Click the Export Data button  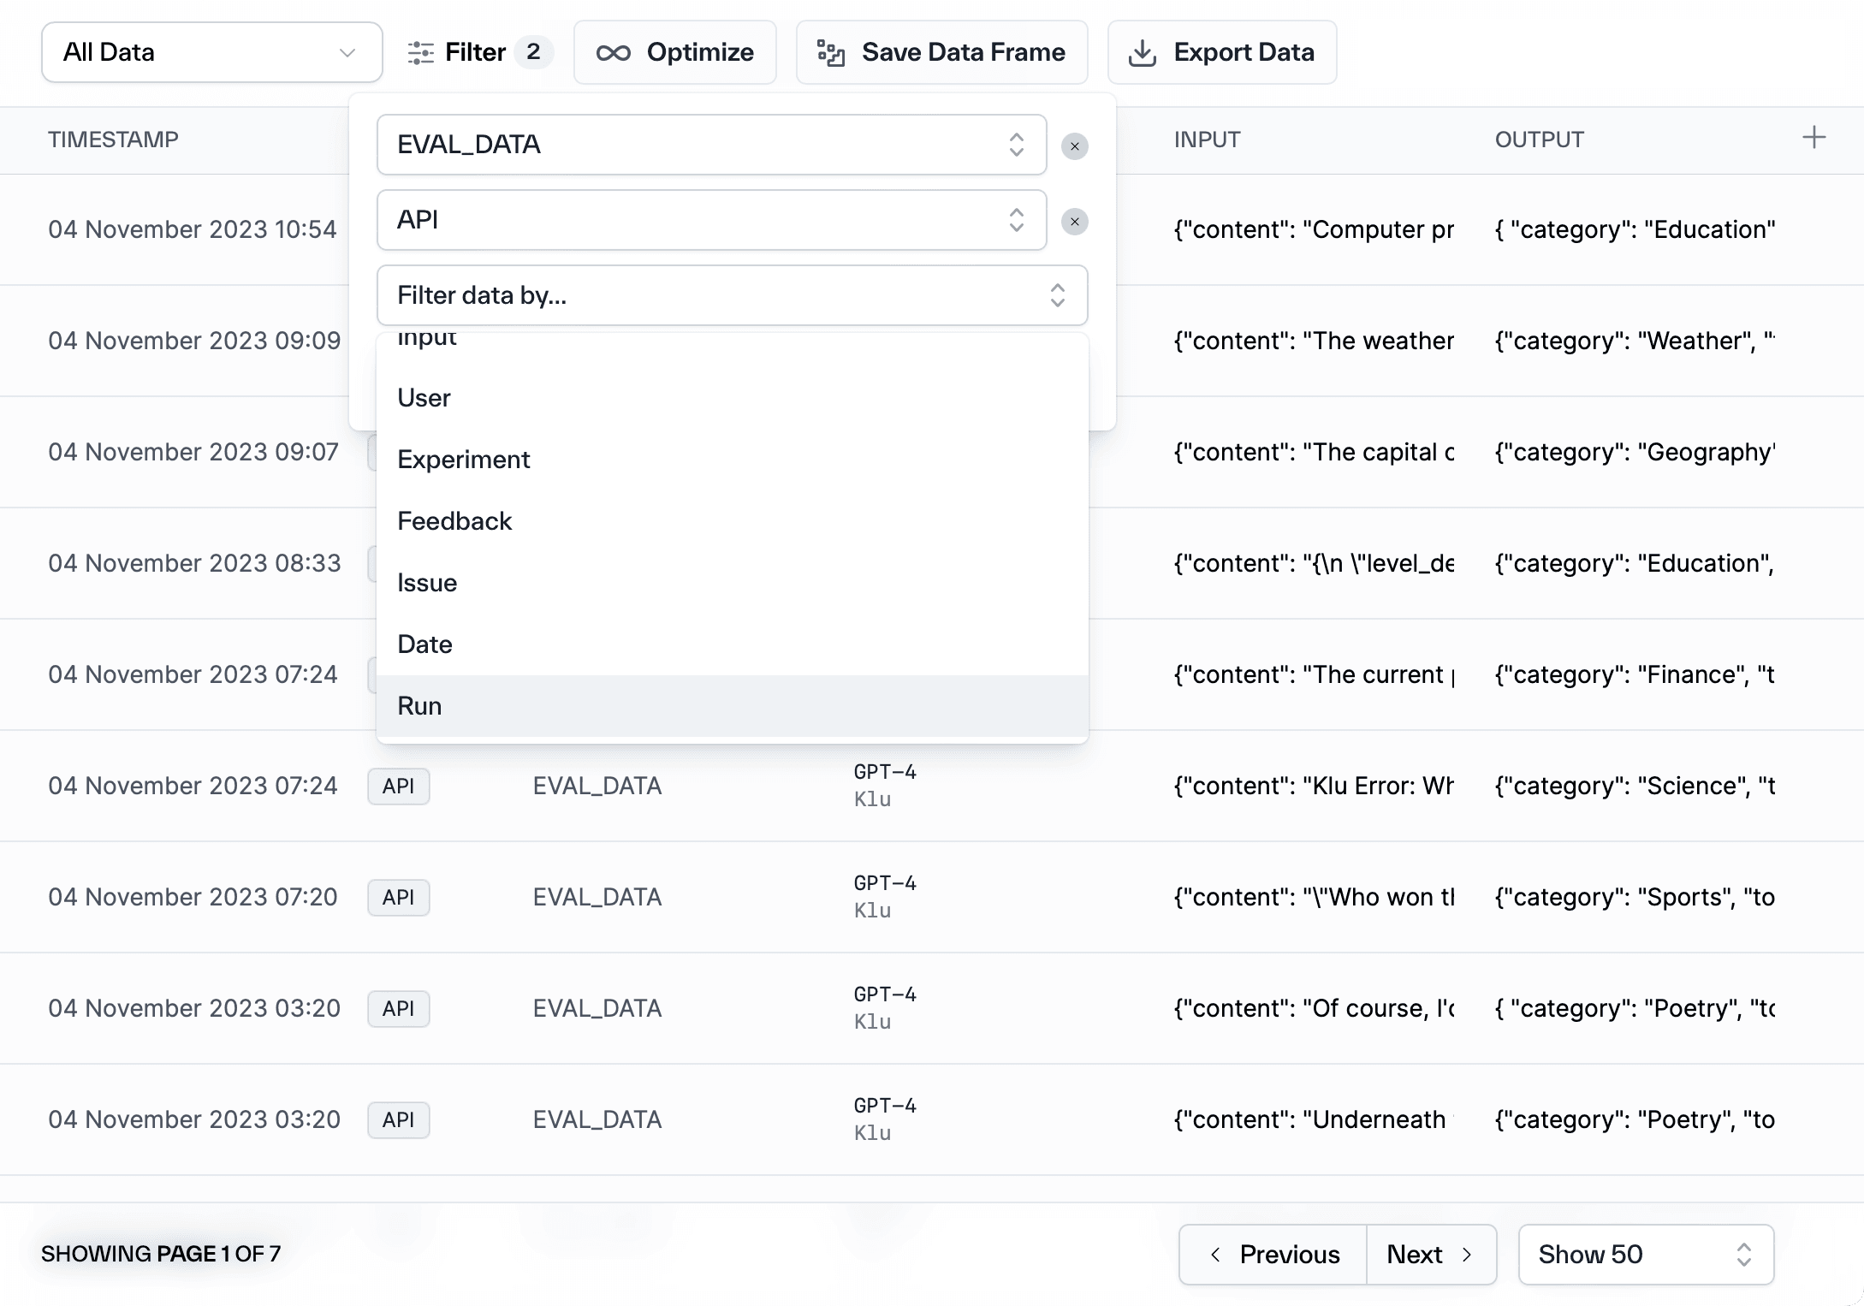click(1221, 53)
